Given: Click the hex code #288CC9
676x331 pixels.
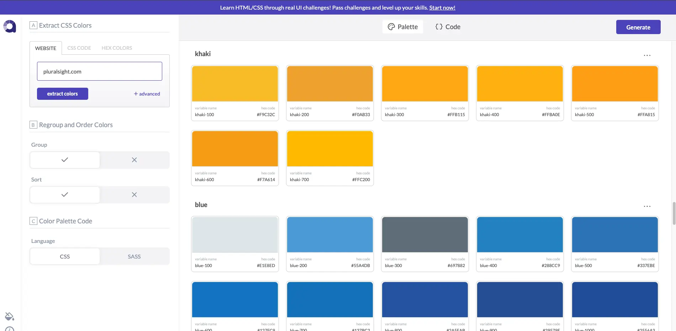Looking at the screenshot, I should coord(551,266).
